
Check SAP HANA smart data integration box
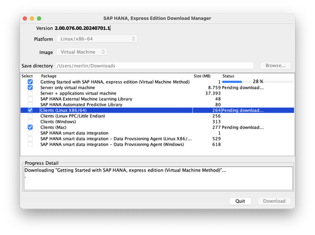point(30,133)
